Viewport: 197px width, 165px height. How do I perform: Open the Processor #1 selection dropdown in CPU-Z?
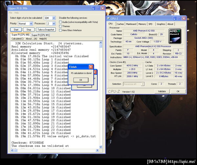[x=142, y=84]
